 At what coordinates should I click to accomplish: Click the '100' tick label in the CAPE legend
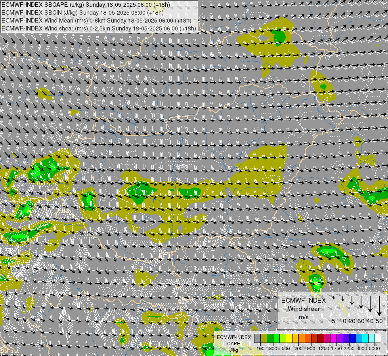260,348
